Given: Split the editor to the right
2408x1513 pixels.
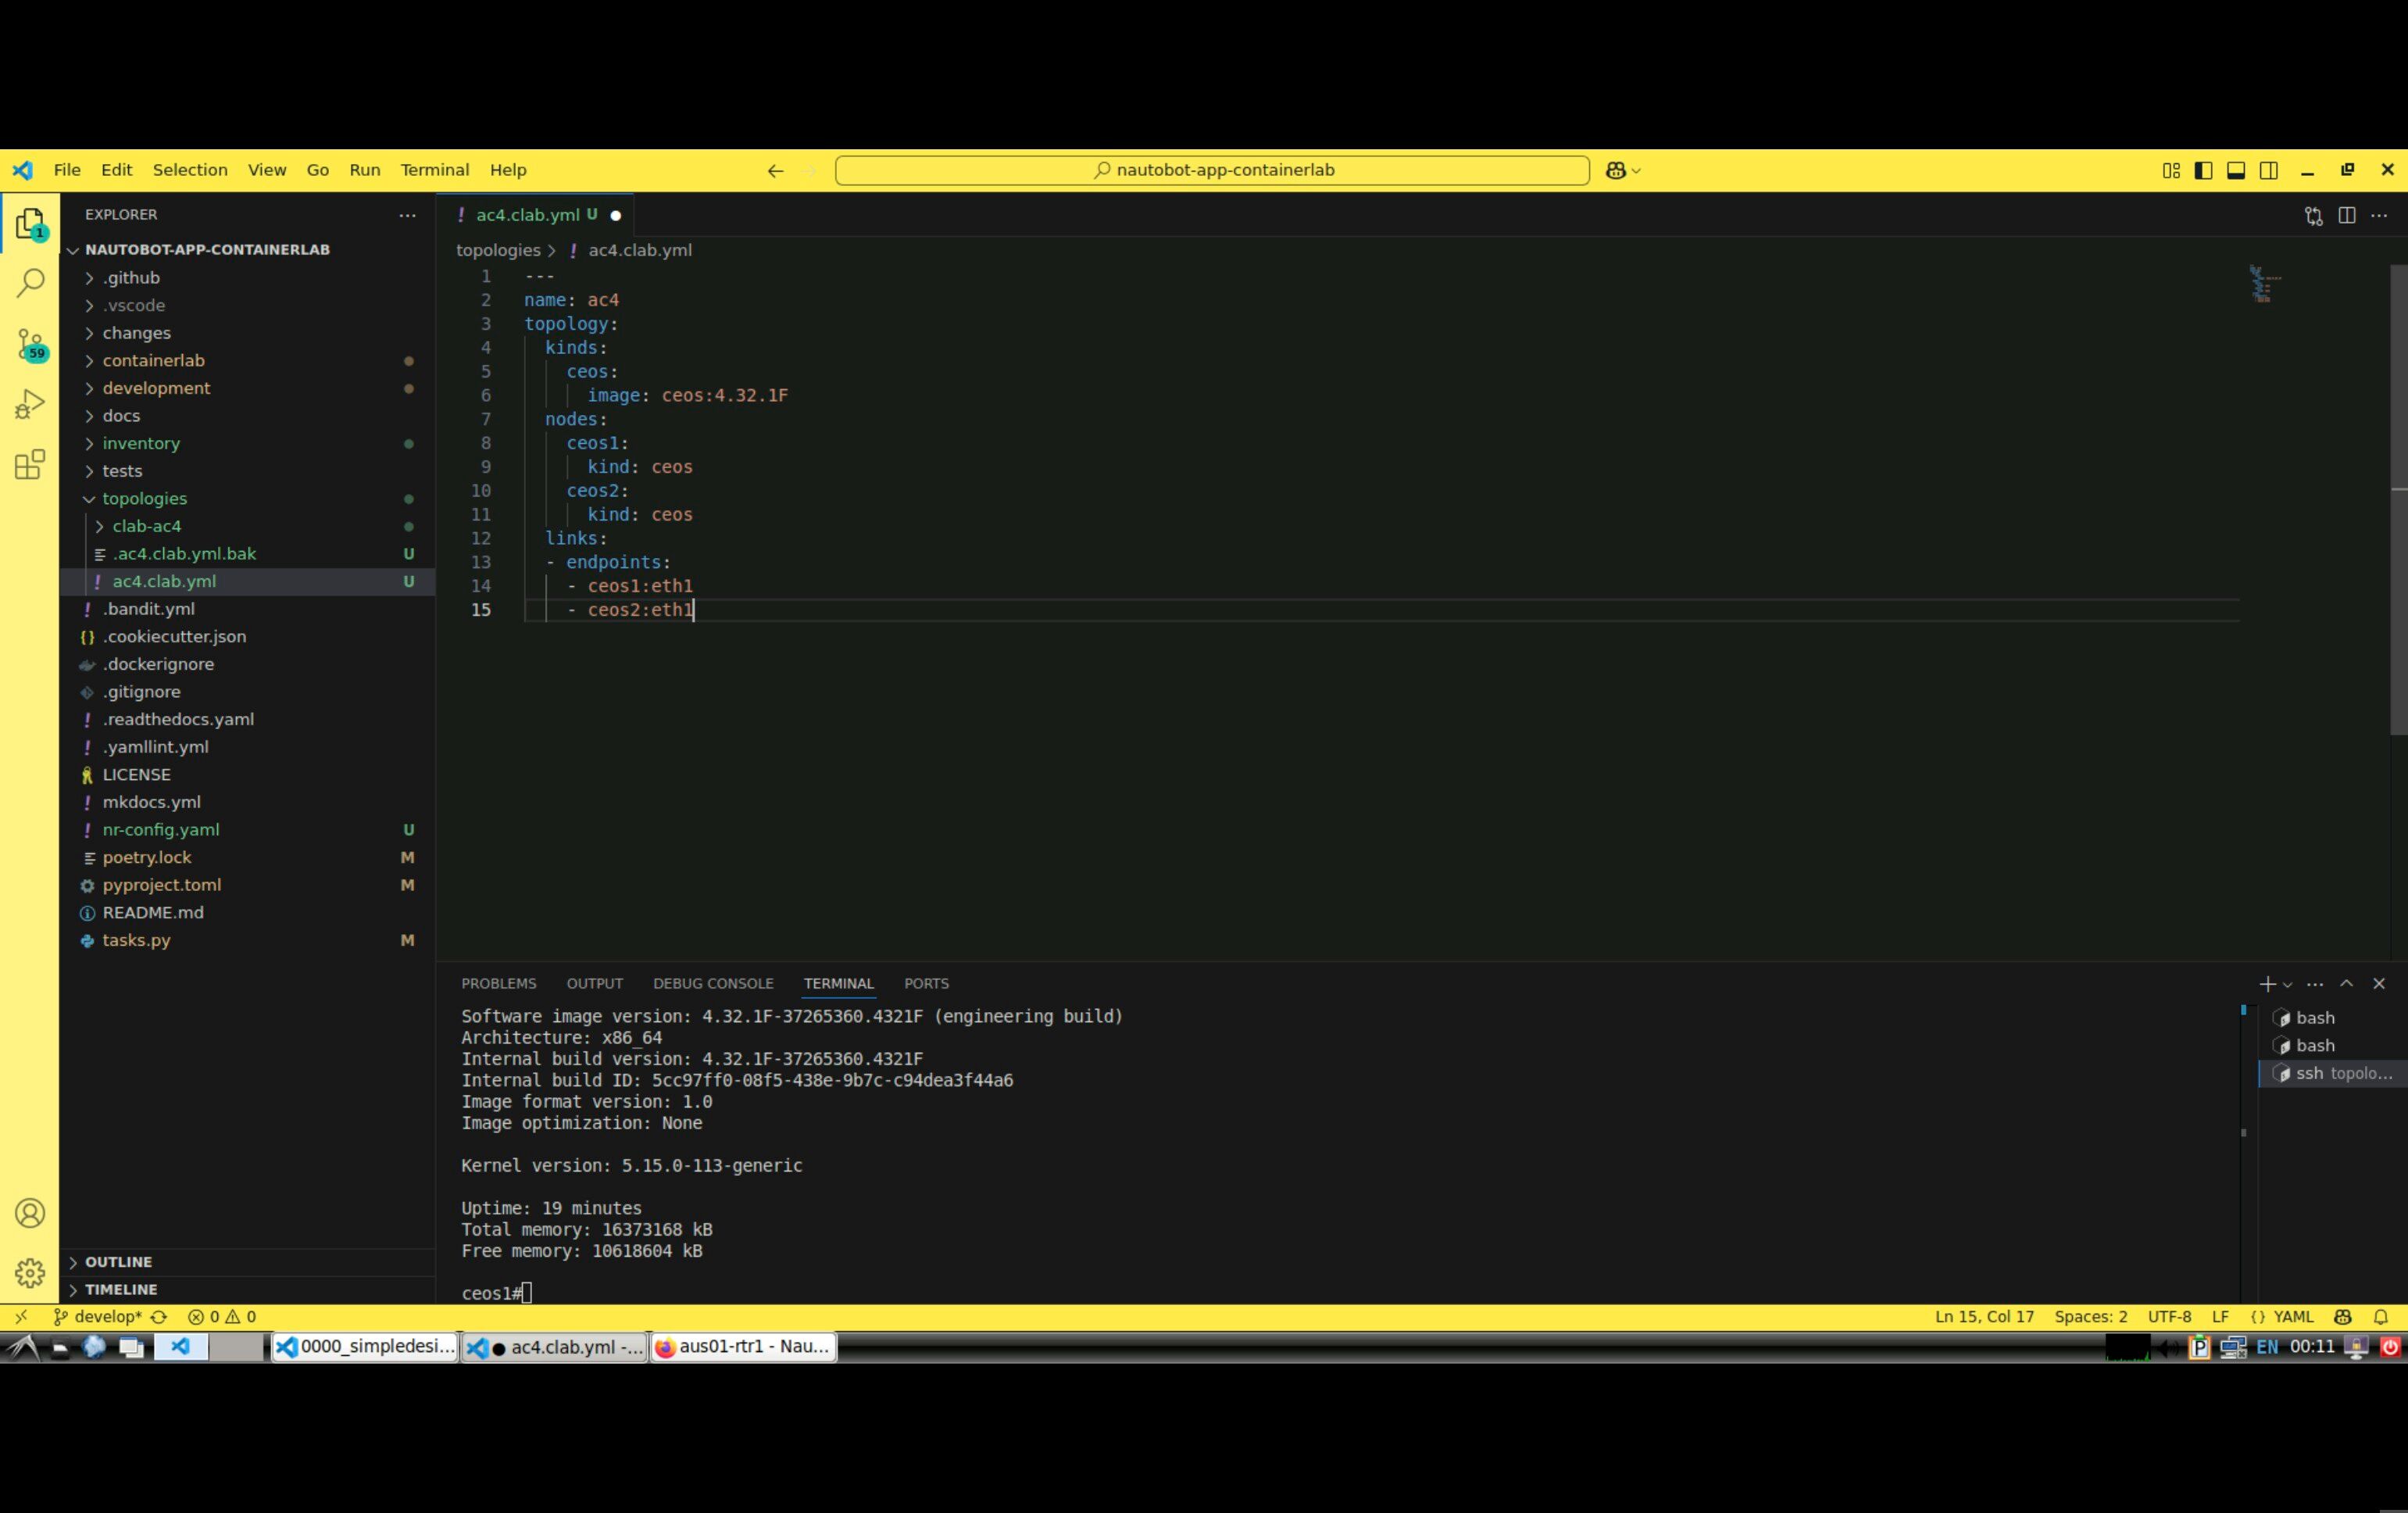Looking at the screenshot, I should (x=2346, y=215).
